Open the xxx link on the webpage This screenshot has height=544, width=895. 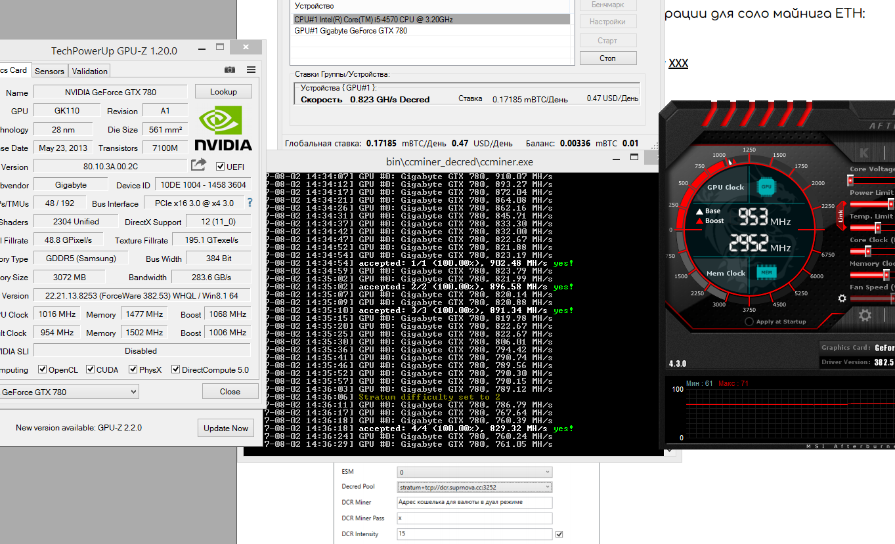(x=678, y=63)
